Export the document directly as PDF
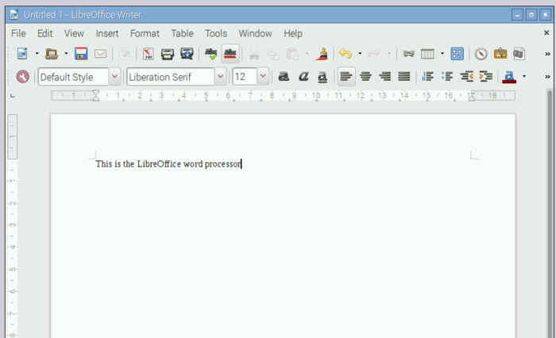 tap(148, 54)
